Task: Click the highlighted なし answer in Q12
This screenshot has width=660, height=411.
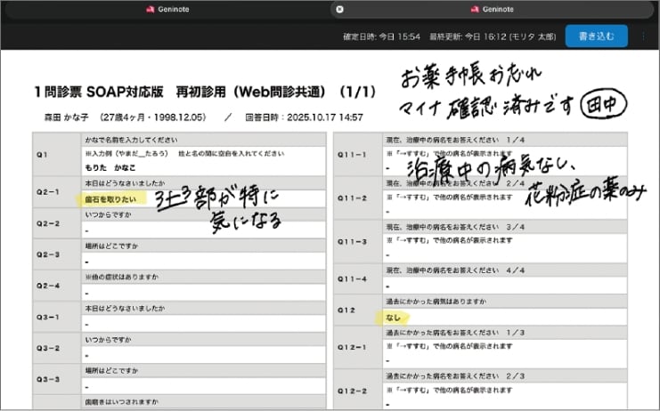Action: [x=393, y=318]
